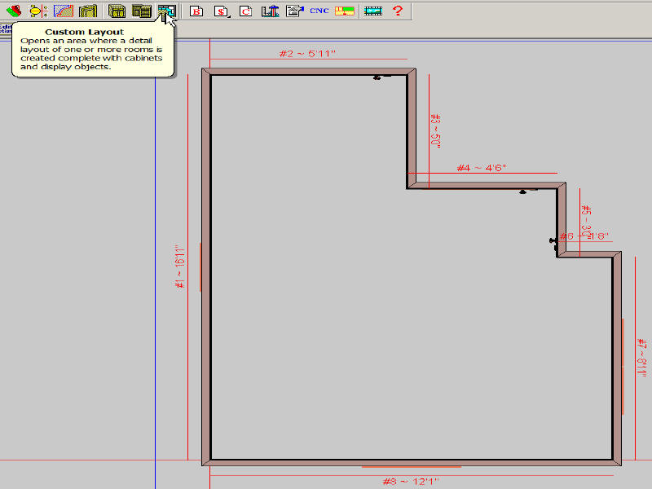Select the orange marker on left wall
The height and width of the screenshot is (489, 652).
tap(200, 267)
